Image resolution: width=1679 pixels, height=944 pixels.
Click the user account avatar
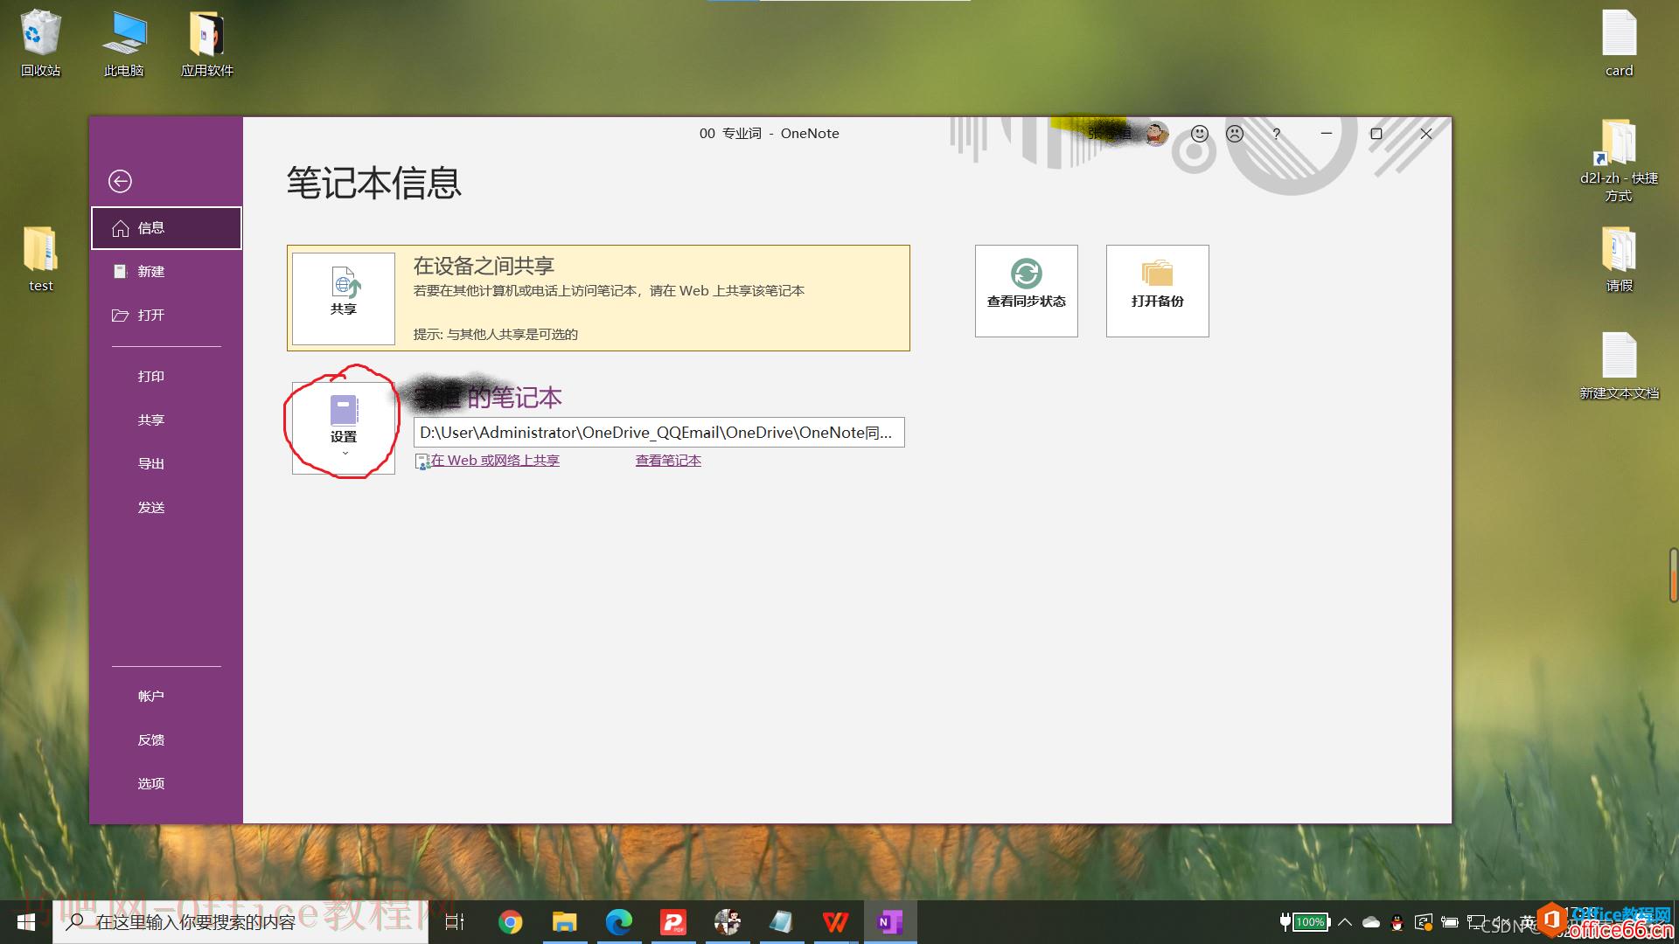1156,134
